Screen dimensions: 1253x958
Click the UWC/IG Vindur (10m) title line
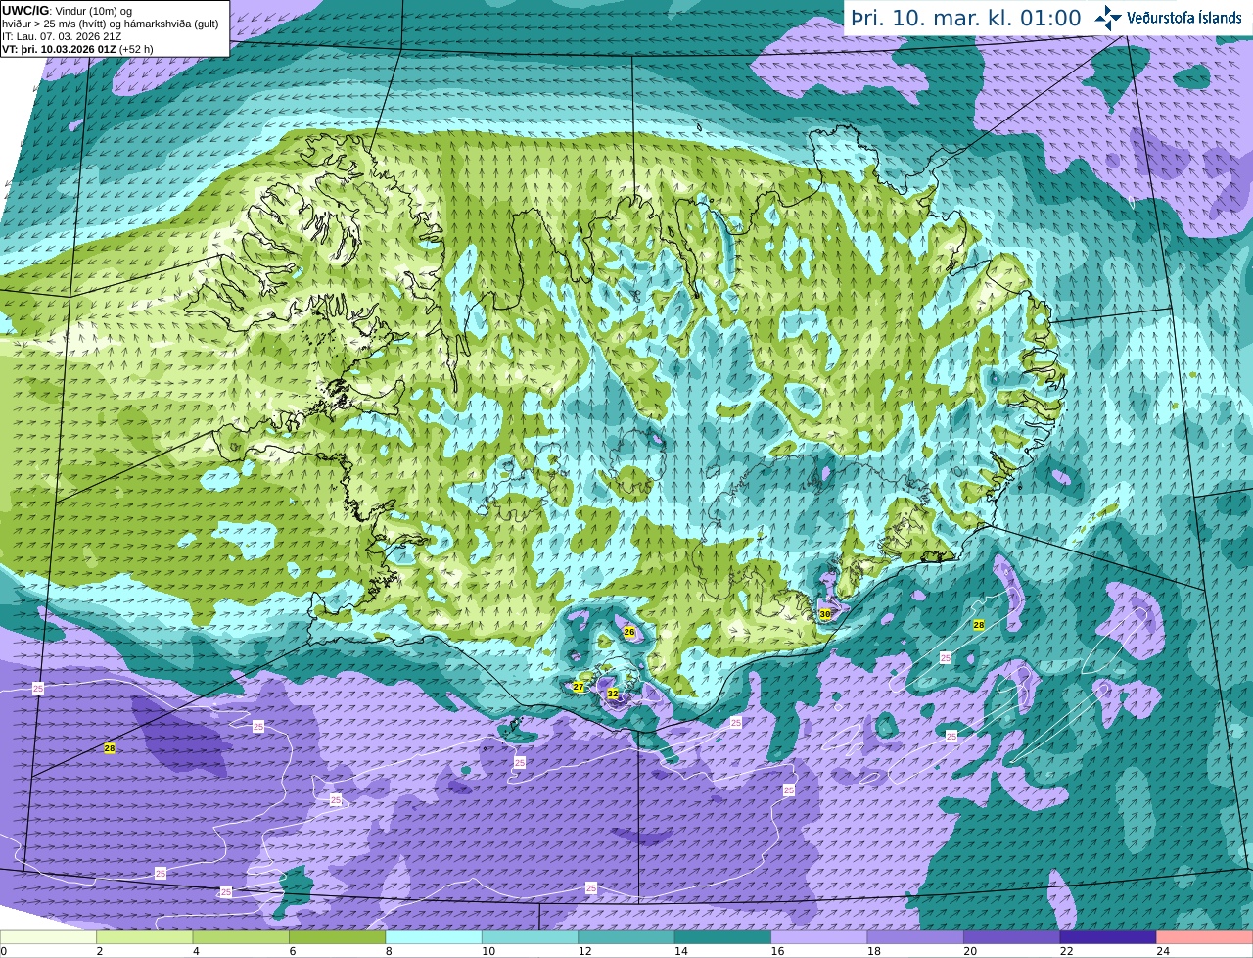tap(68, 10)
